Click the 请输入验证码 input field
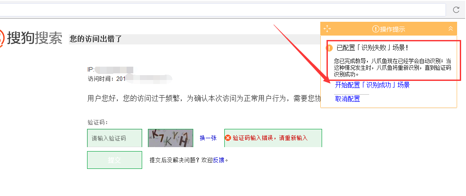 [115, 138]
